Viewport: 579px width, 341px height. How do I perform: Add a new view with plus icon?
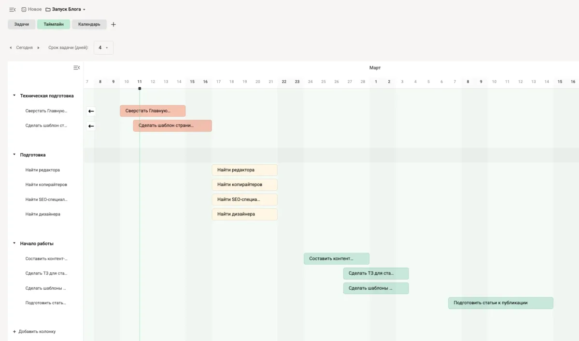(113, 25)
